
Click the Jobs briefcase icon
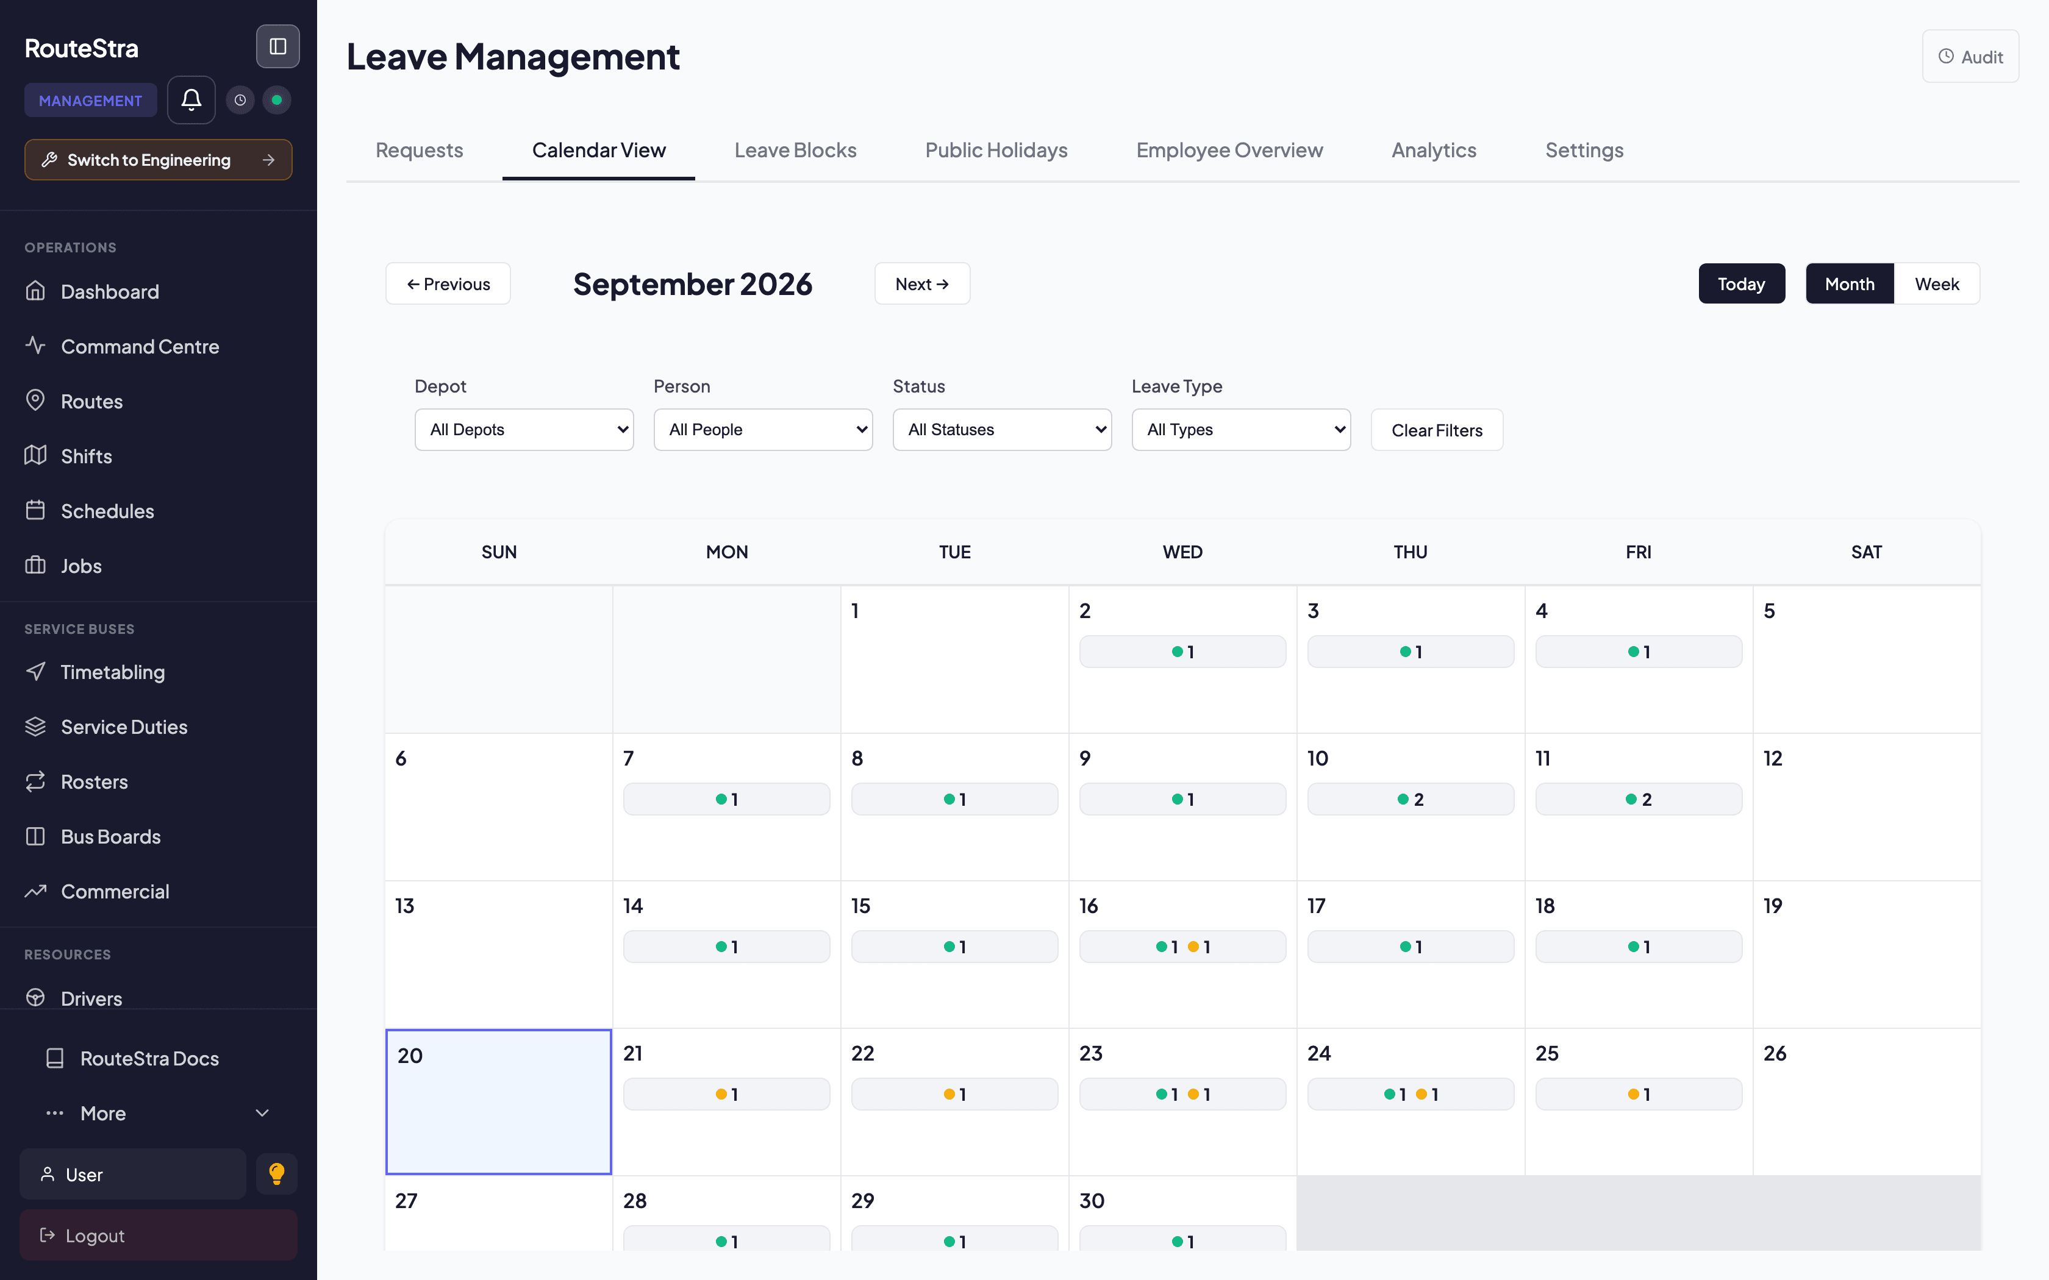point(35,566)
